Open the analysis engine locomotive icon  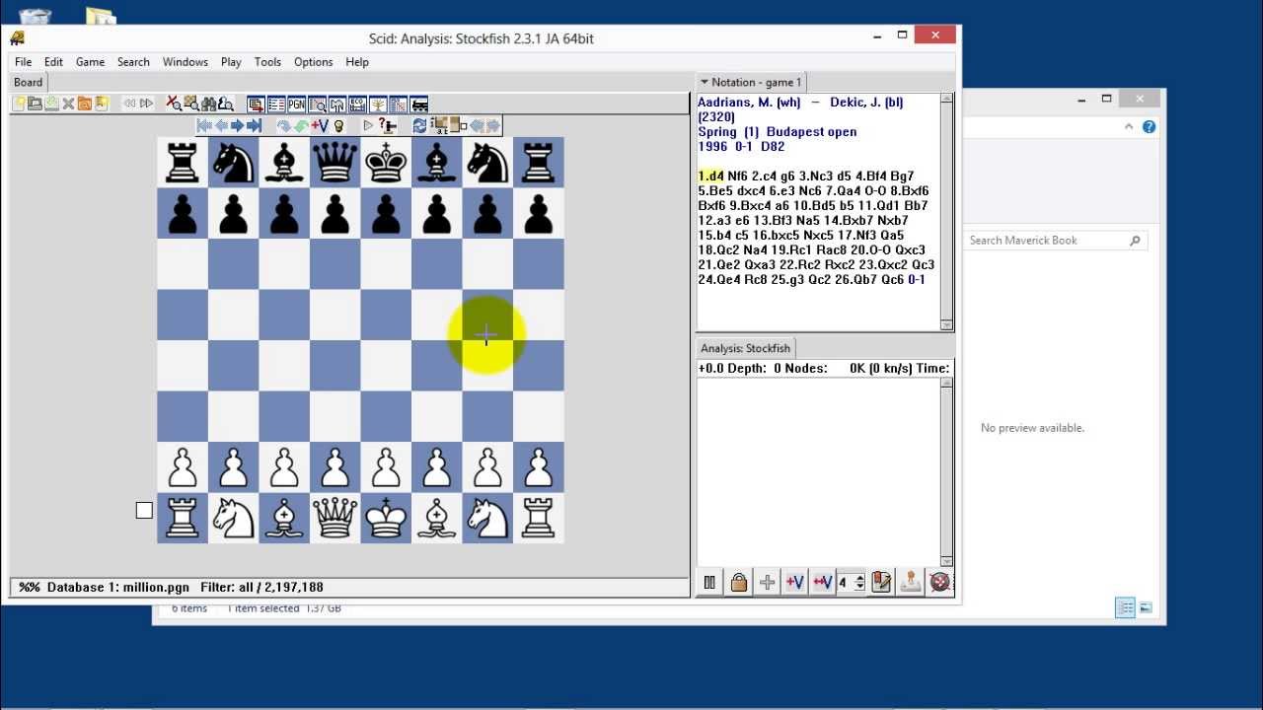pyautogui.click(x=419, y=104)
